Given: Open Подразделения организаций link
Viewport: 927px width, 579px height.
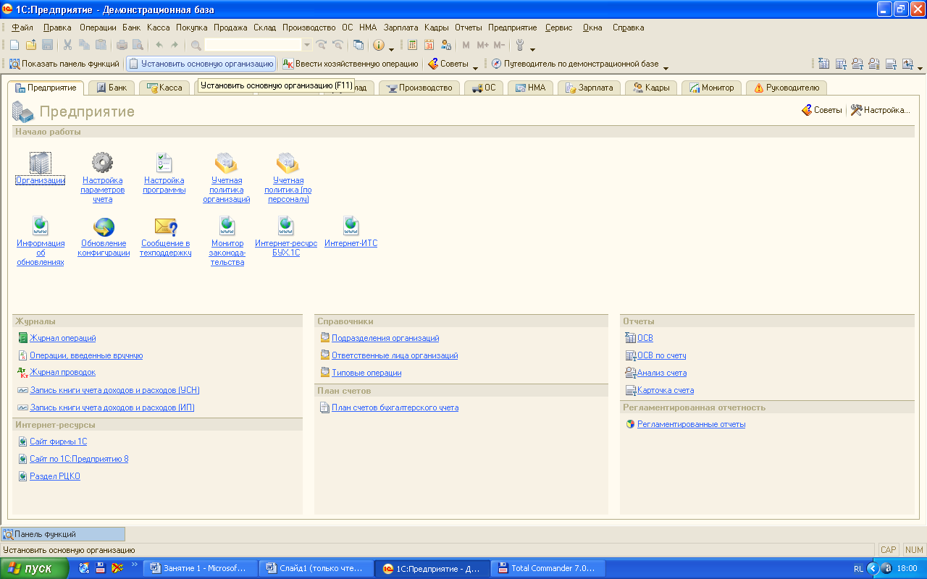Looking at the screenshot, I should click(385, 338).
